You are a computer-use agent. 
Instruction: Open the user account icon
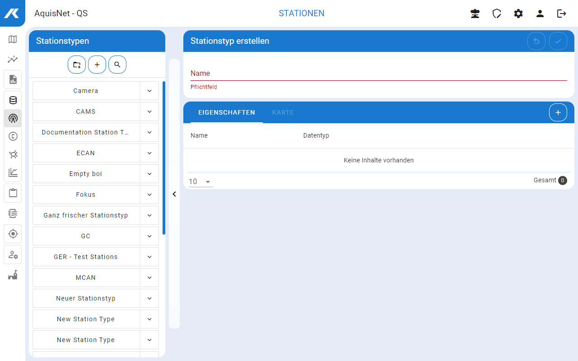coord(540,14)
